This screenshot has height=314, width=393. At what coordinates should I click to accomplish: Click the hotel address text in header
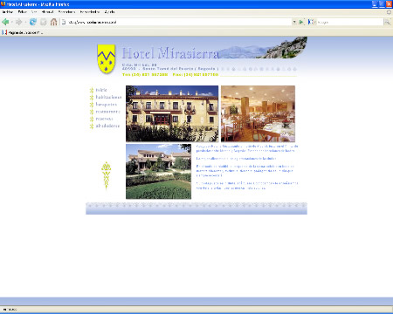tap(170, 67)
